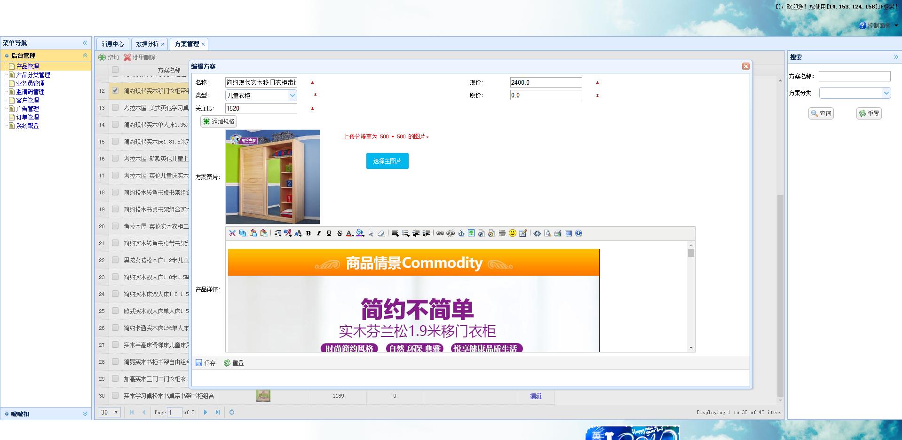902x440 pixels.
Task: Check the row 14 checkbox
Action: [115, 124]
